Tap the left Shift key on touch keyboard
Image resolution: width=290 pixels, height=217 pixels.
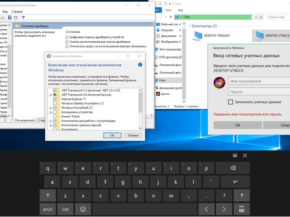[48, 195]
